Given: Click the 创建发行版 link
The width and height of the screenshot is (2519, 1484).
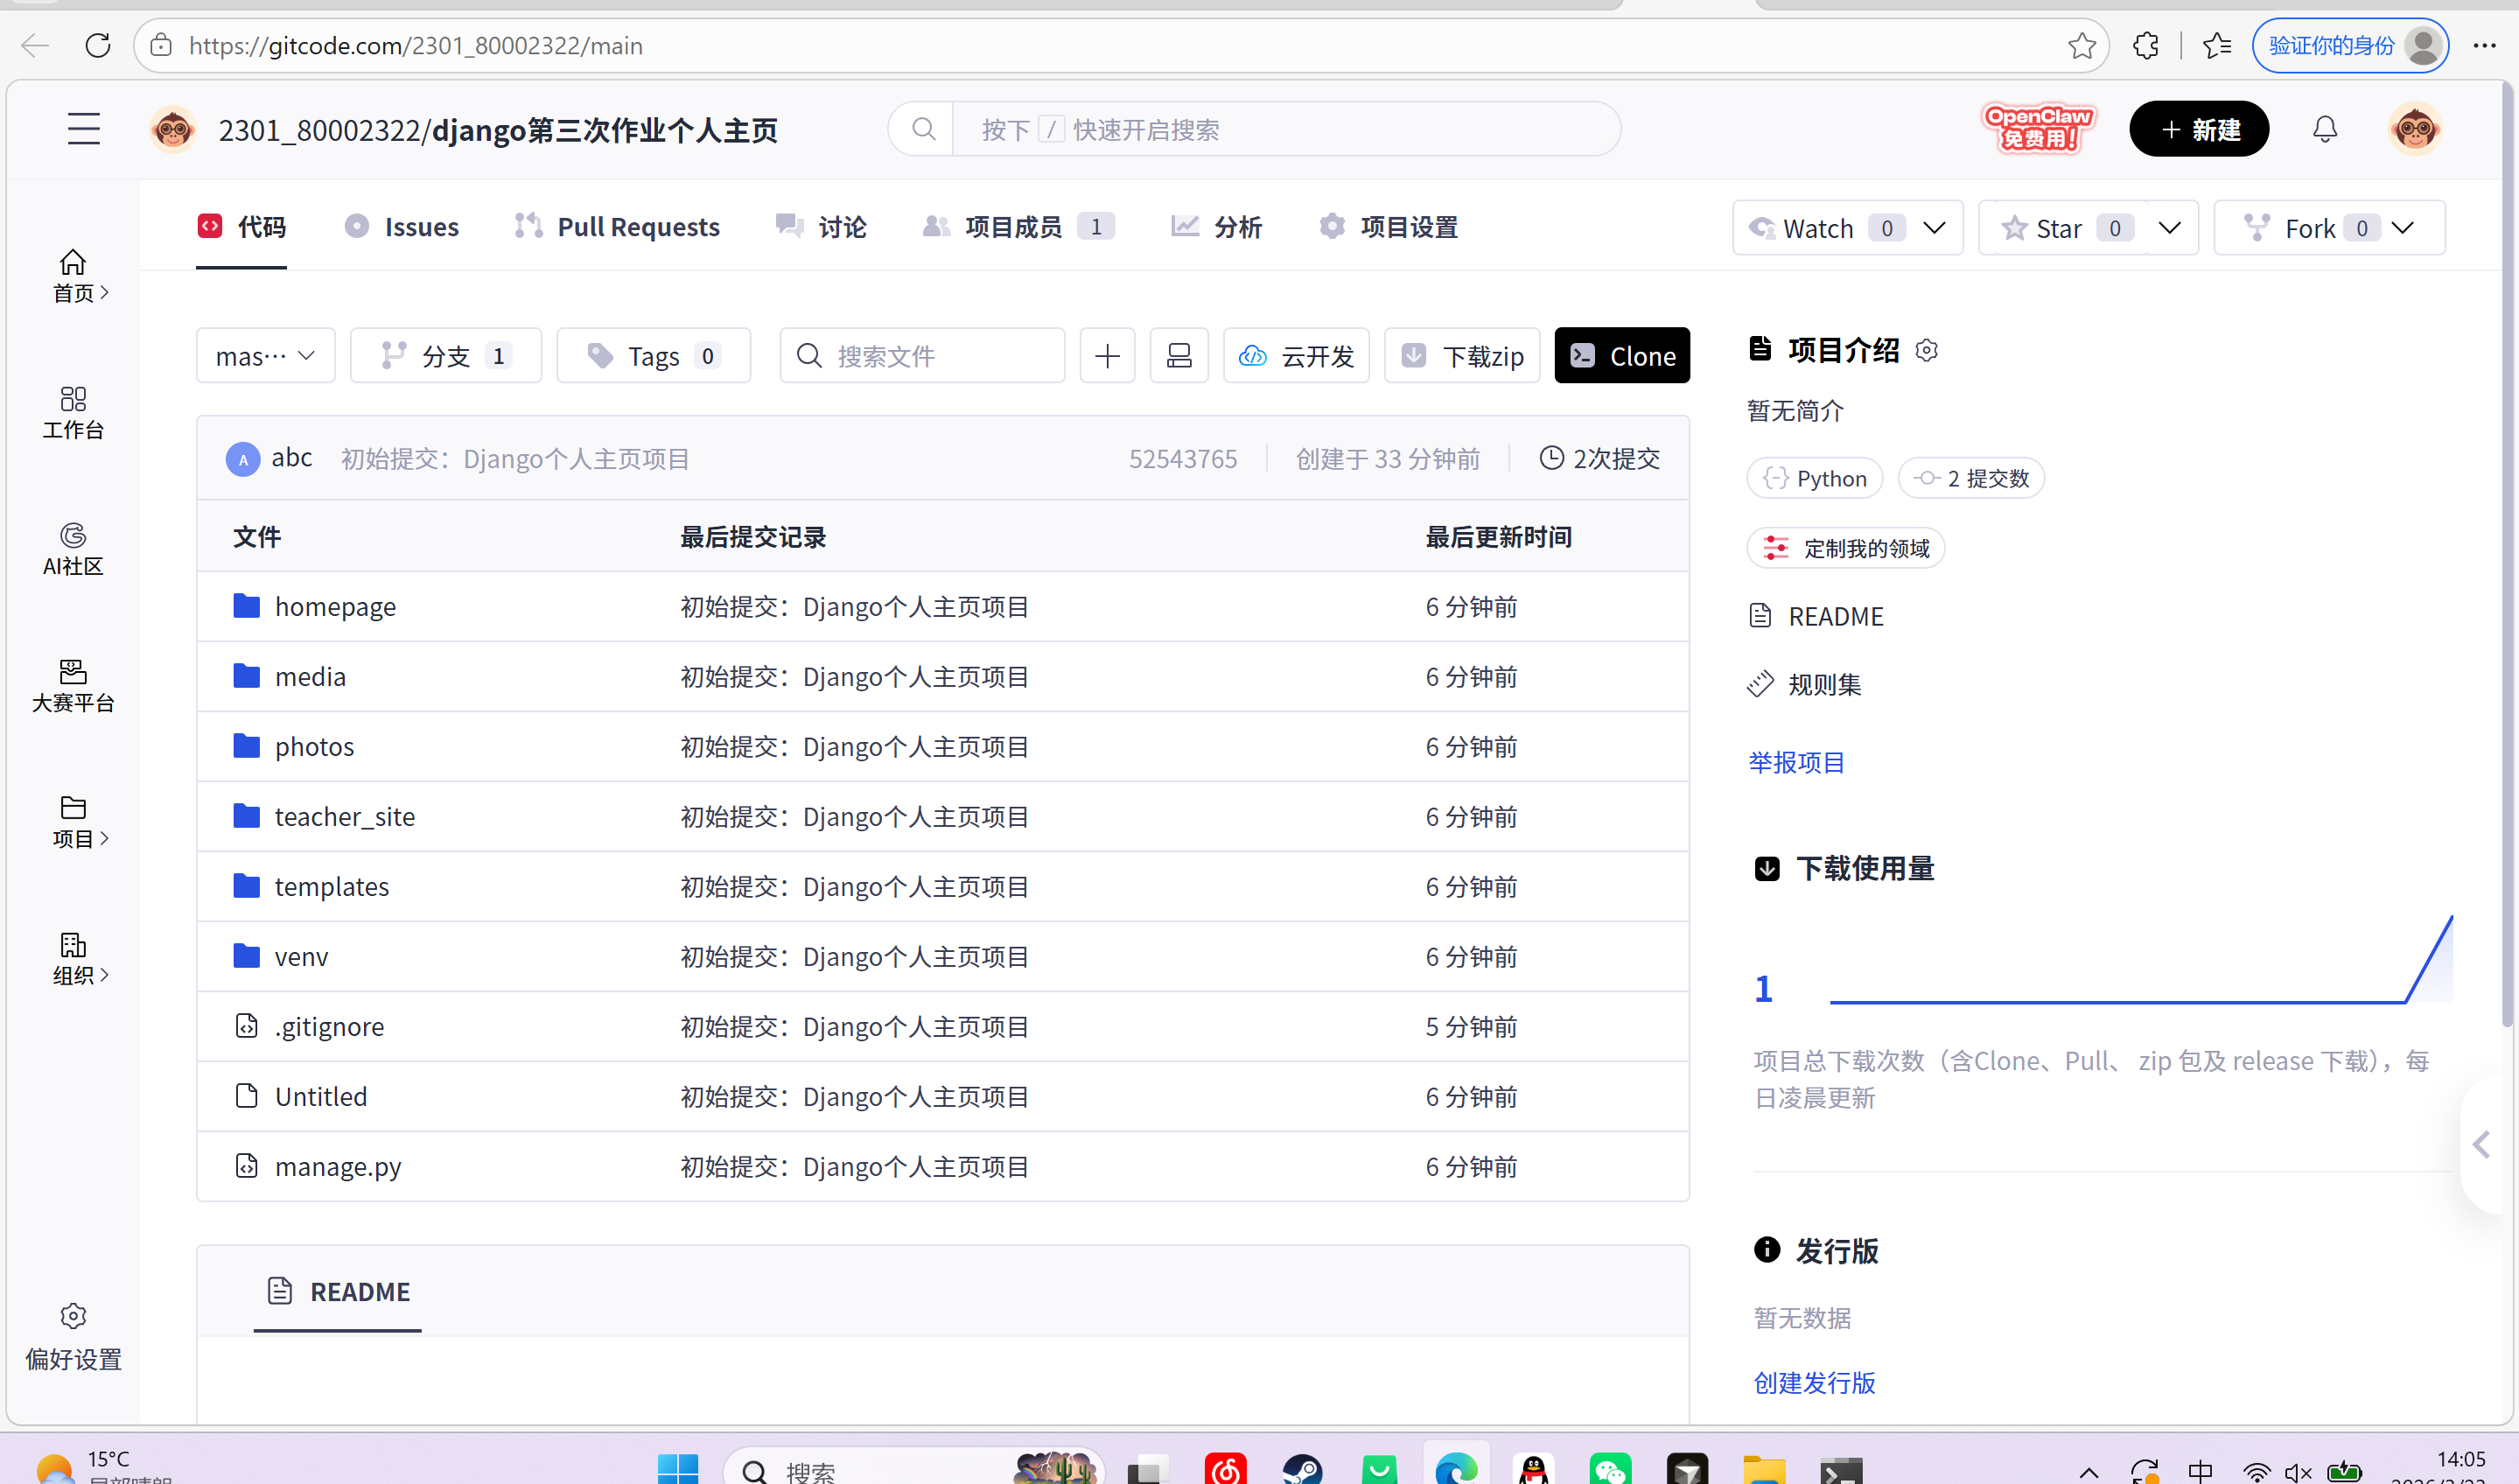Looking at the screenshot, I should click(x=1814, y=1383).
